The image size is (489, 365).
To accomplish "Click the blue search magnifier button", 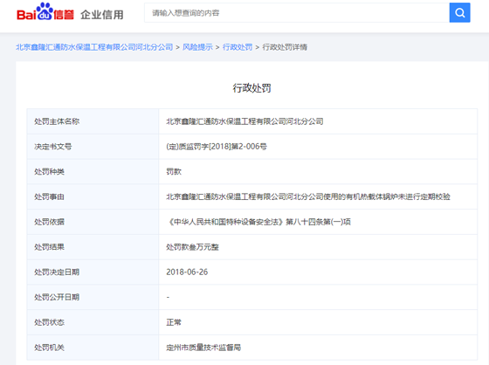I will tap(459, 13).
